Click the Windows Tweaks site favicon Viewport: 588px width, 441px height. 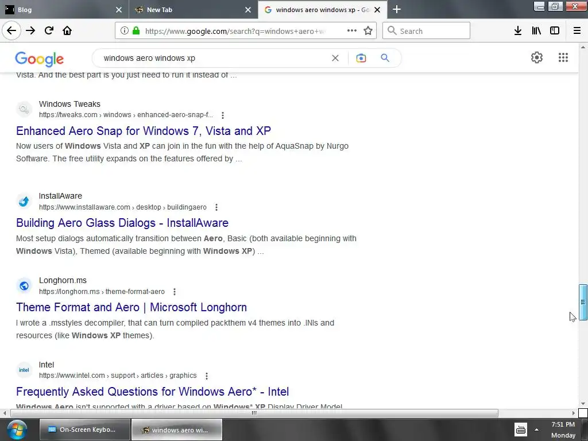[24, 110]
